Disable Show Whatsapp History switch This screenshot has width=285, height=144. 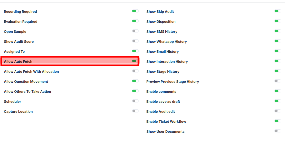tap(277, 41)
